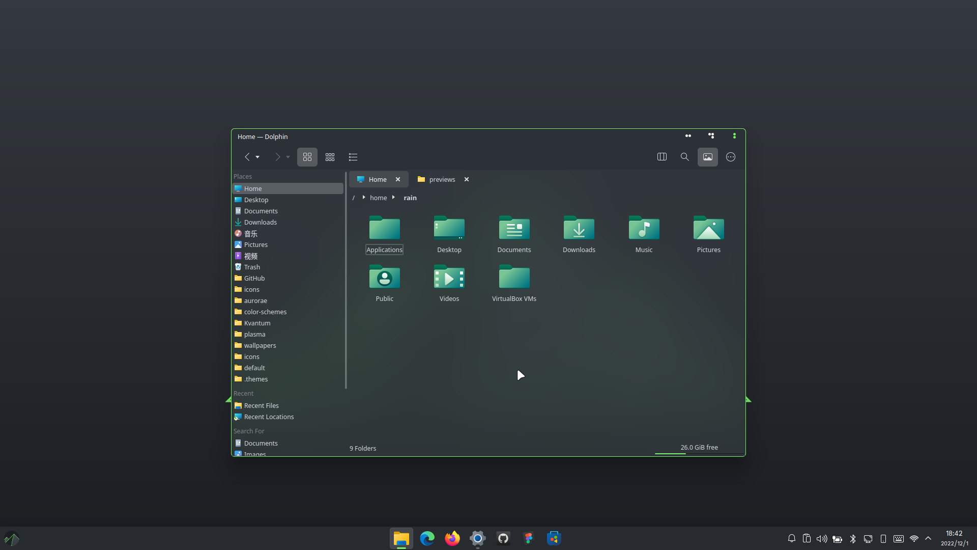Click the Places panel scrollbar

point(346,280)
